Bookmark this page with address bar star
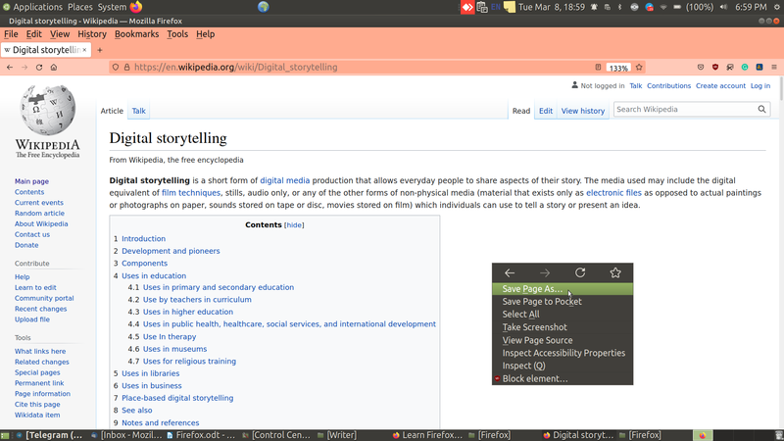The height and width of the screenshot is (441, 784). [x=639, y=67]
